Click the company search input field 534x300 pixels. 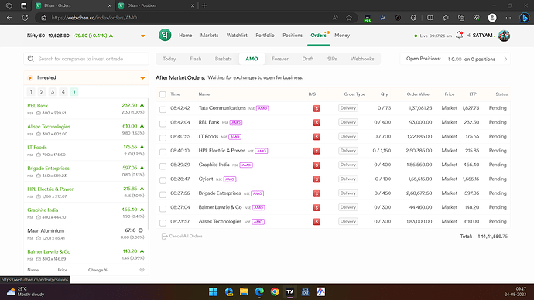(x=86, y=59)
